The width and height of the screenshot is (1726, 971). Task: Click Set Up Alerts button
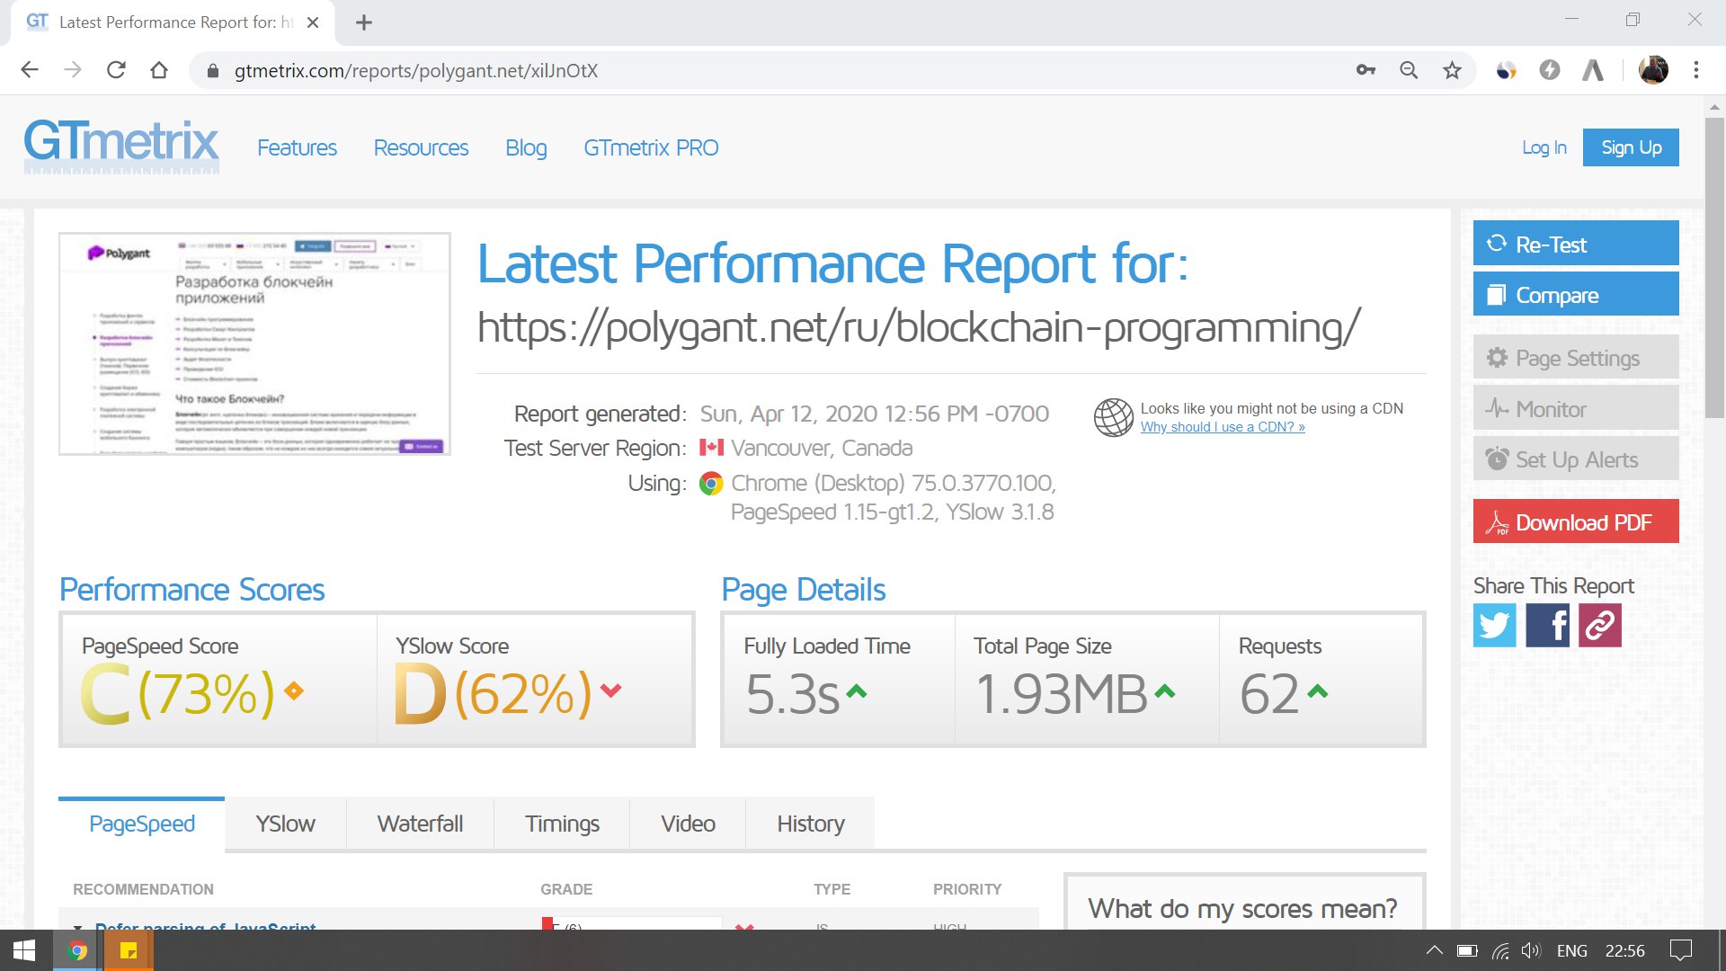click(x=1576, y=459)
